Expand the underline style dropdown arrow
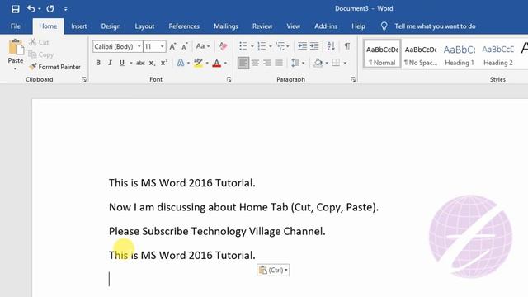 [x=130, y=63]
